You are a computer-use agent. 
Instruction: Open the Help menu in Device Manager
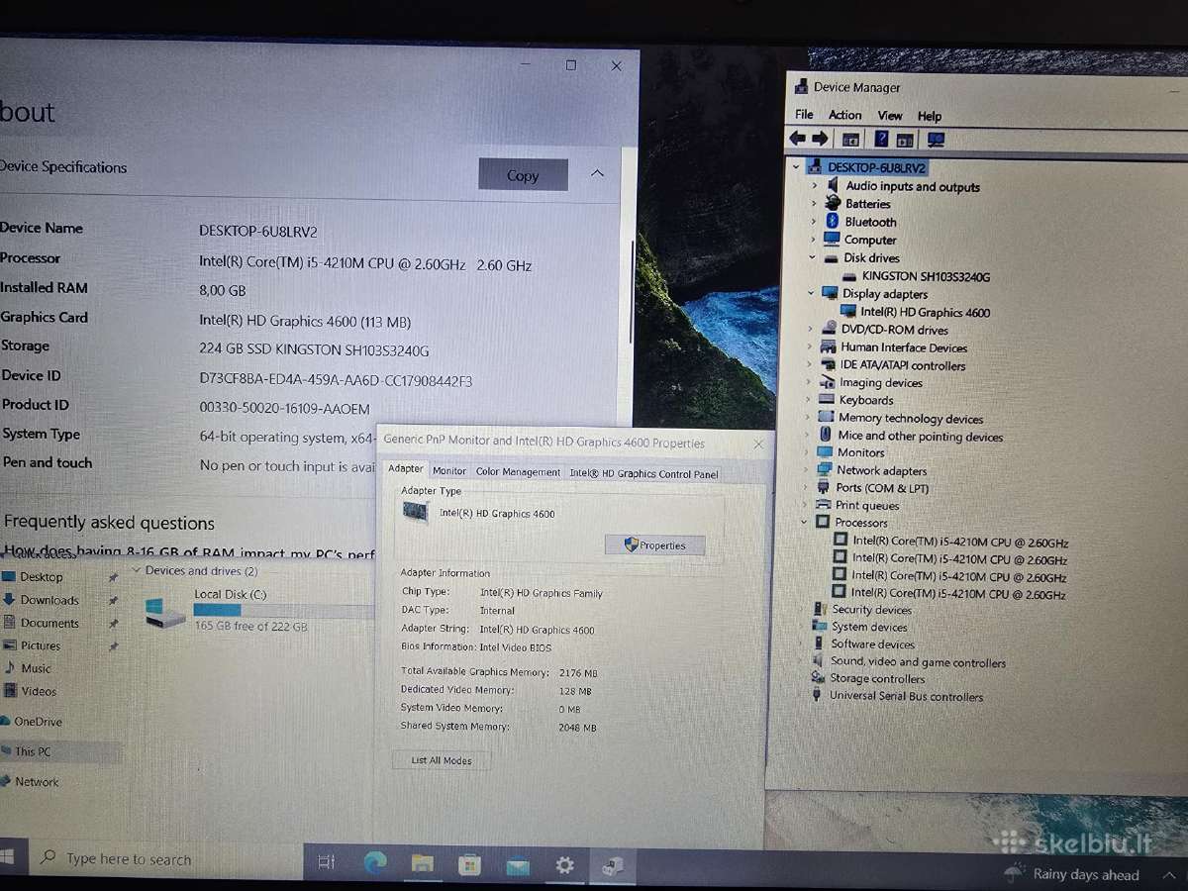[930, 116]
